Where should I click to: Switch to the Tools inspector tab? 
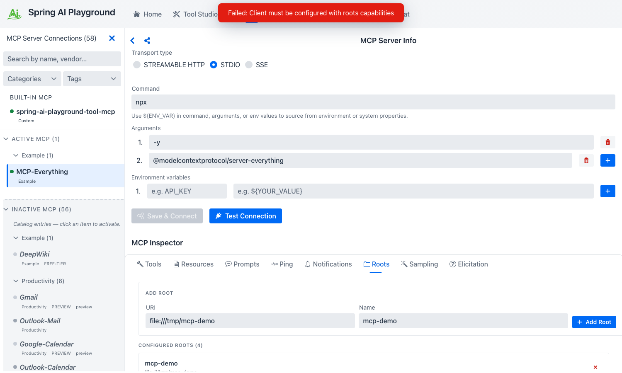click(x=149, y=264)
